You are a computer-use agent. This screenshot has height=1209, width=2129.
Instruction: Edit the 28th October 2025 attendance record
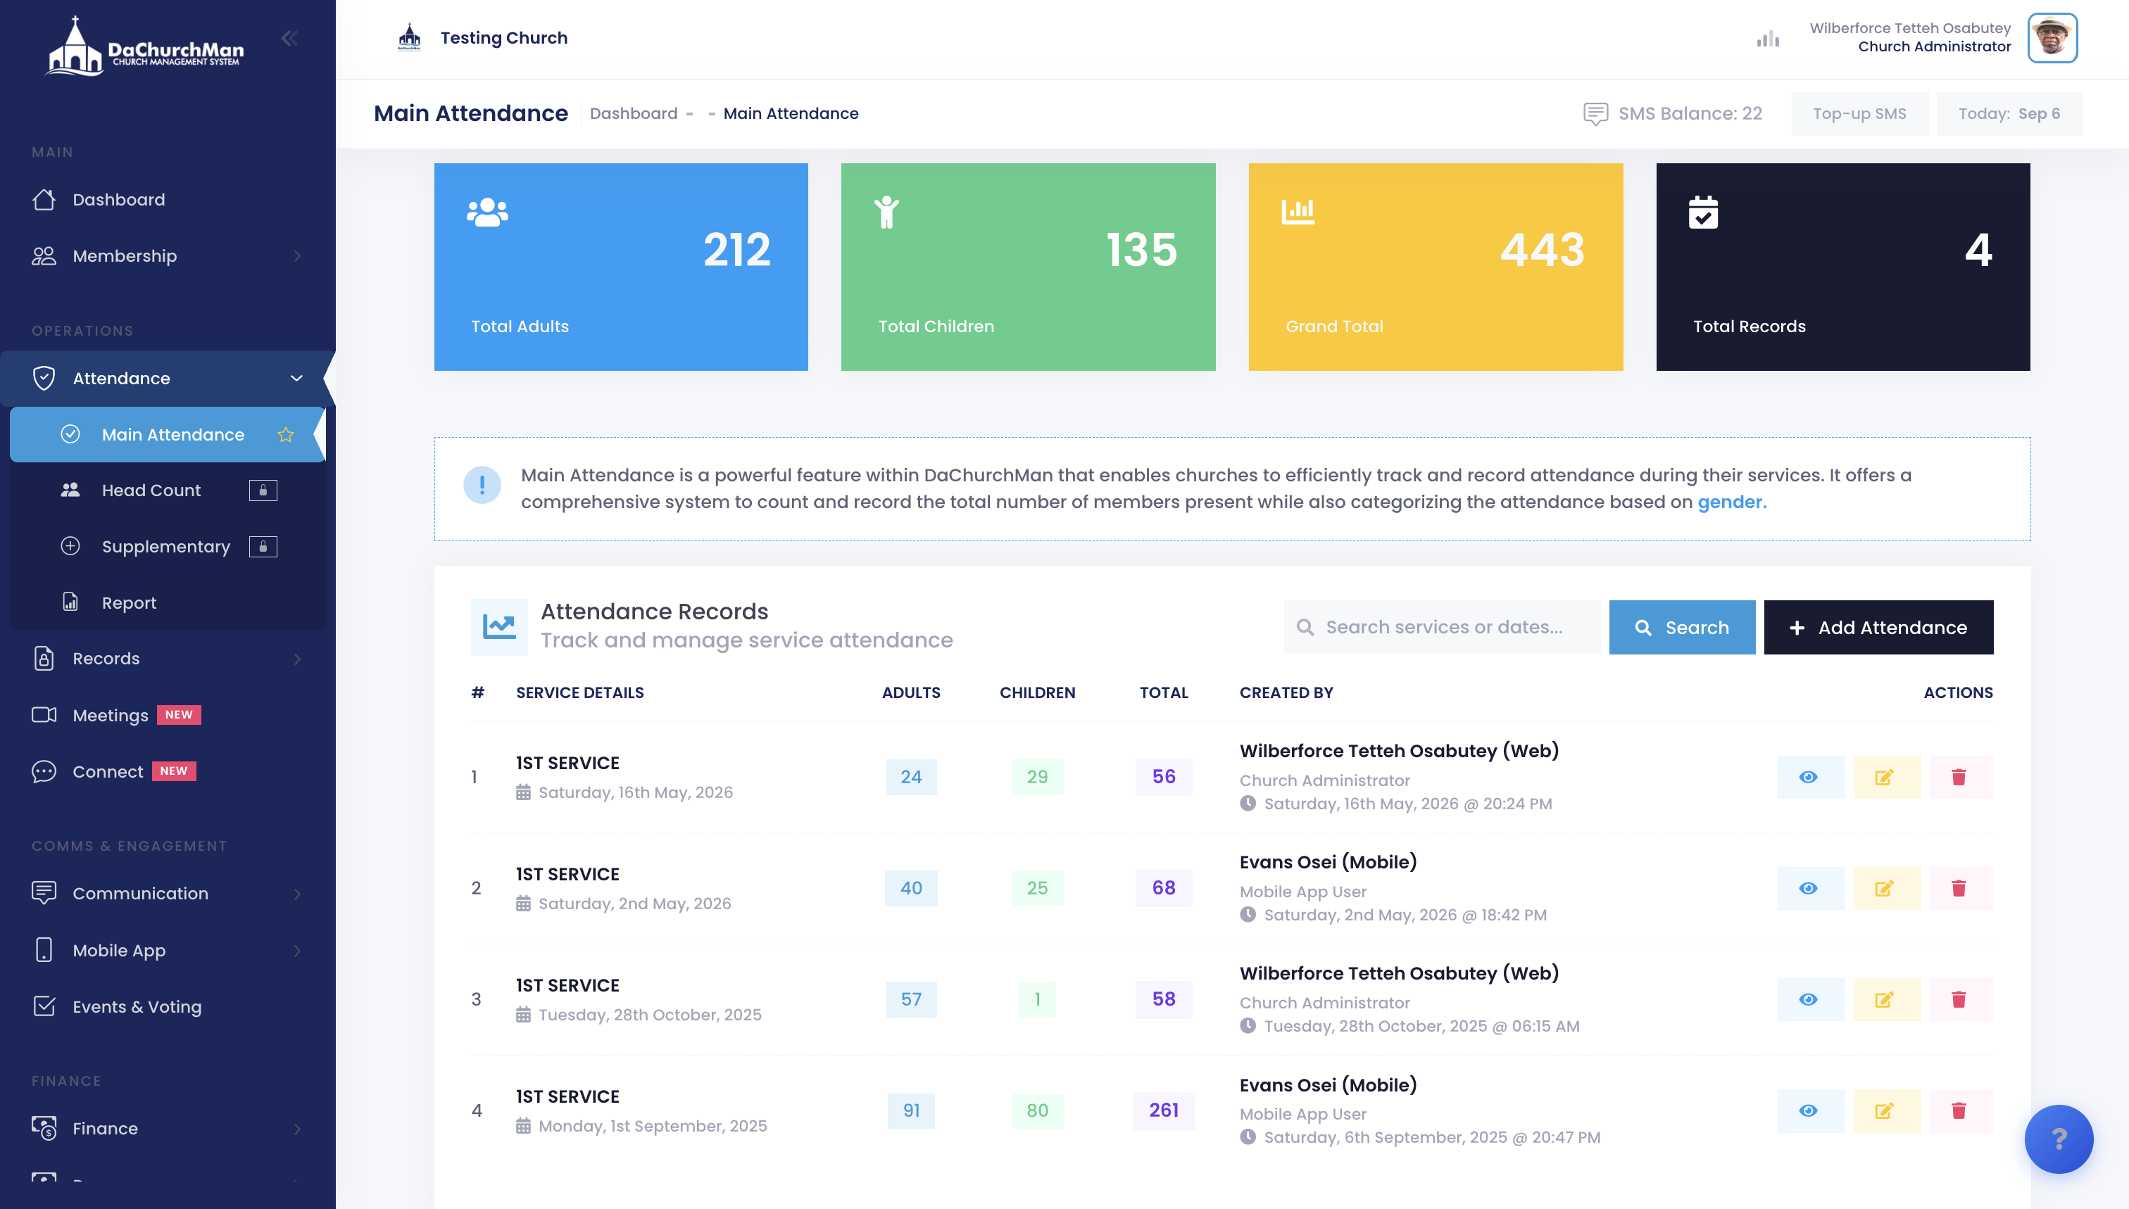pos(1886,1000)
